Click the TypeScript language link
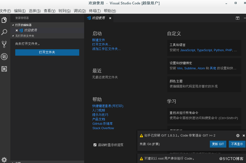 pyautogui.click(x=204, y=50)
